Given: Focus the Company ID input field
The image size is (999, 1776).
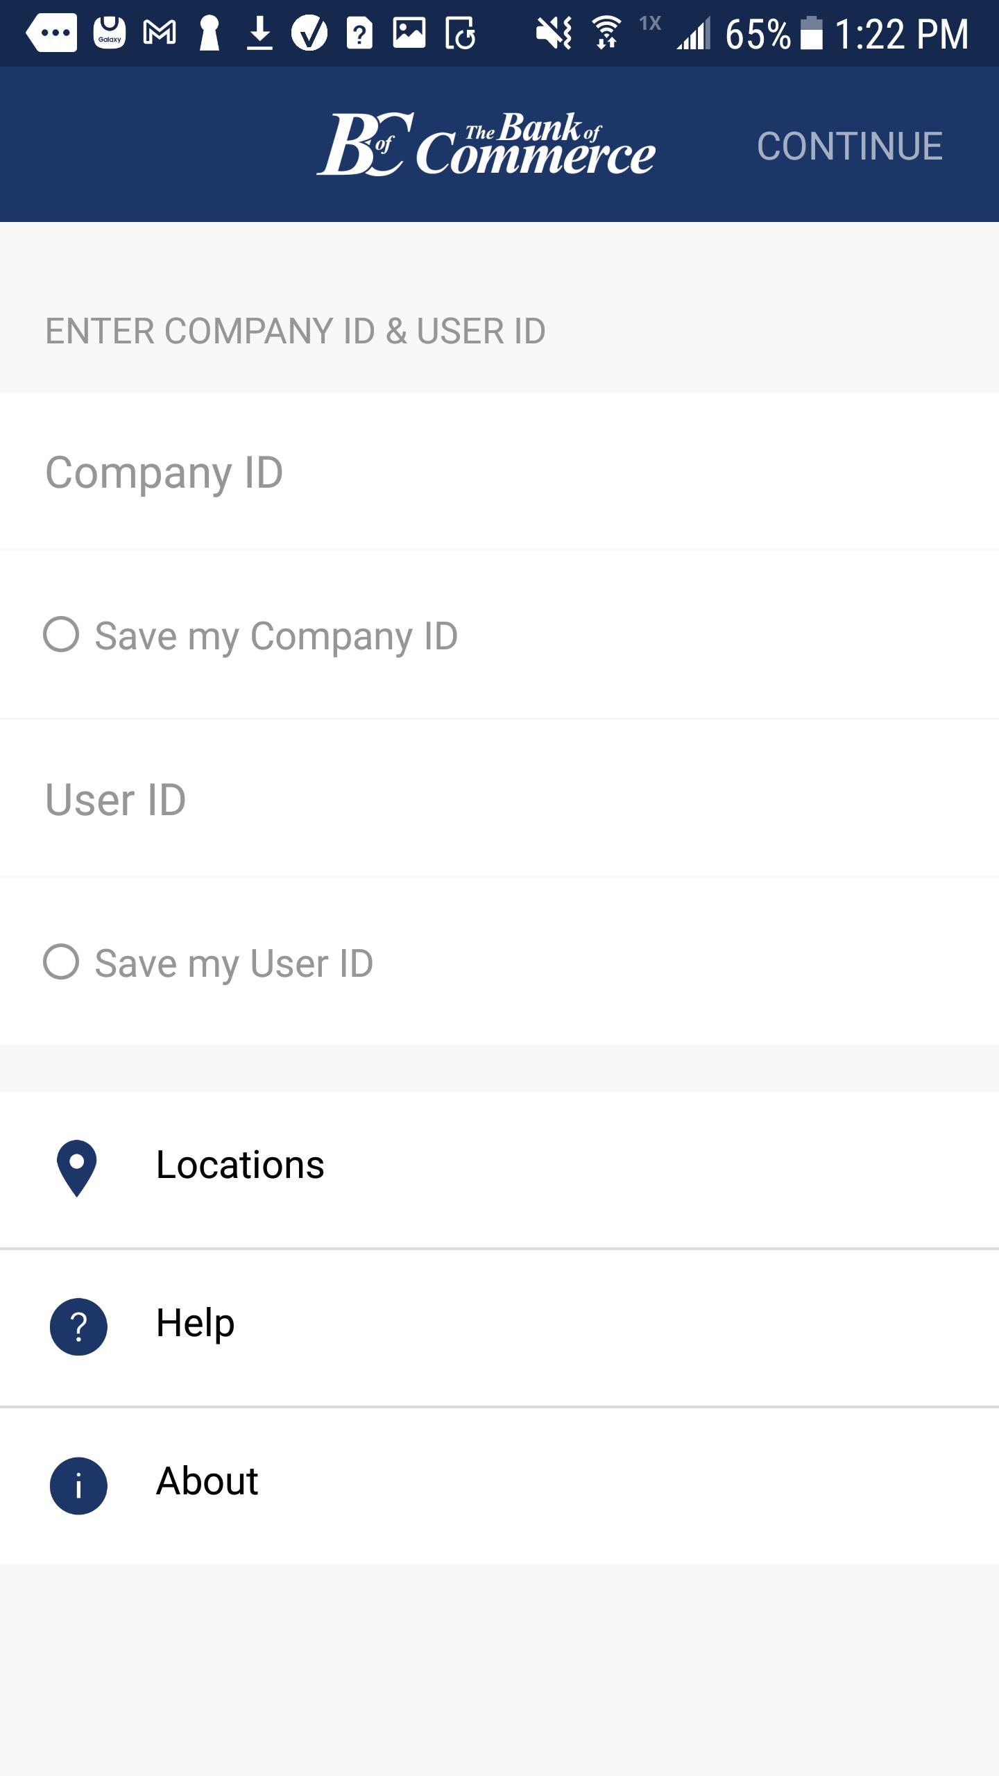Looking at the screenshot, I should click(x=499, y=472).
